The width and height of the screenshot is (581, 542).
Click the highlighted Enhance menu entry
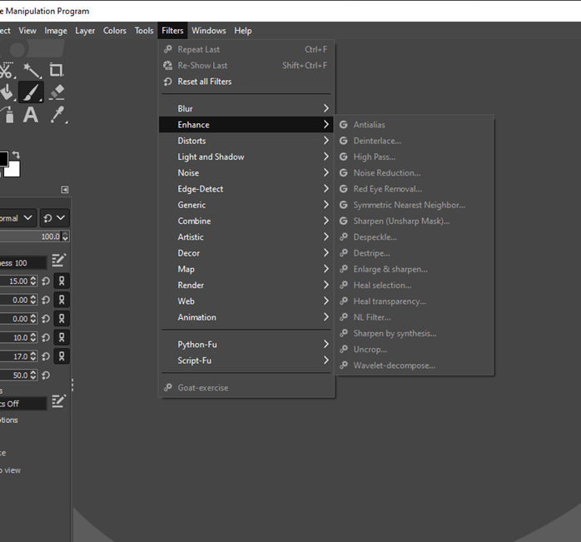coord(246,125)
